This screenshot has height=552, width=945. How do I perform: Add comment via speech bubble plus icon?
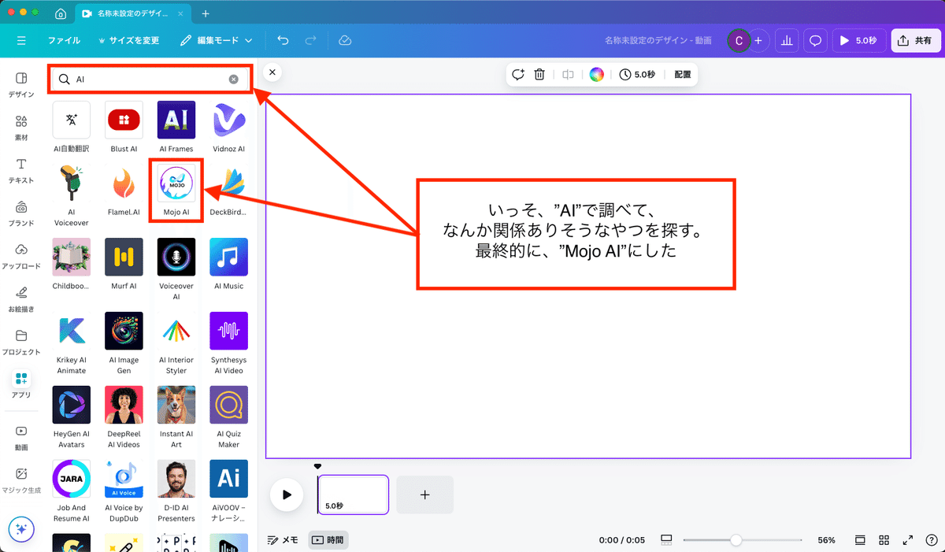pyautogui.click(x=517, y=74)
